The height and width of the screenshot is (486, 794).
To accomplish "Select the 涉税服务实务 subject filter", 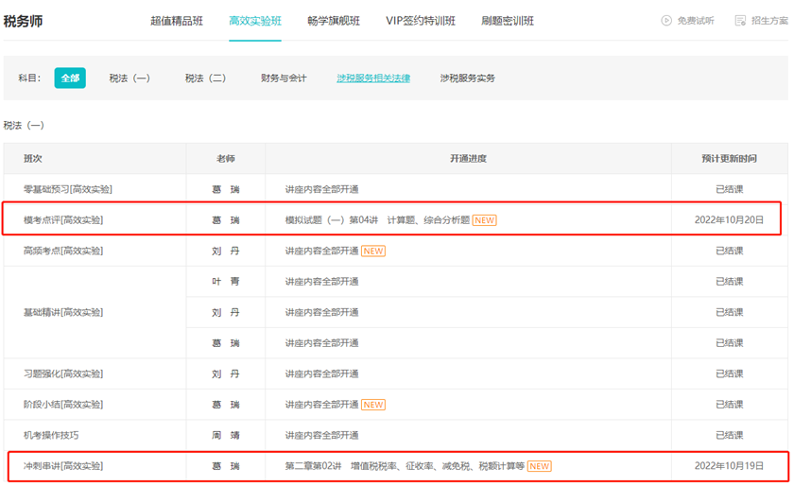I will point(467,78).
